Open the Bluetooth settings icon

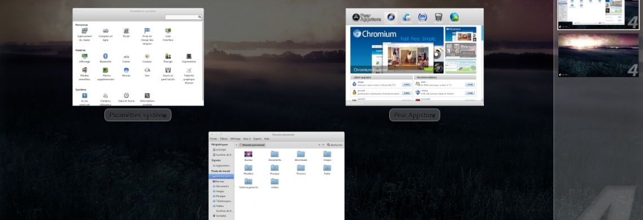click(105, 56)
